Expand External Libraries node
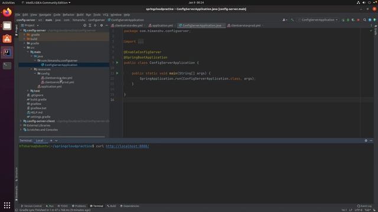 point(21,125)
